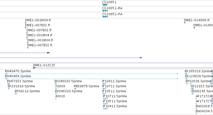Select the RH67933.3prime arrow glyph
The height and width of the screenshot is (115, 213).
point(9,84)
